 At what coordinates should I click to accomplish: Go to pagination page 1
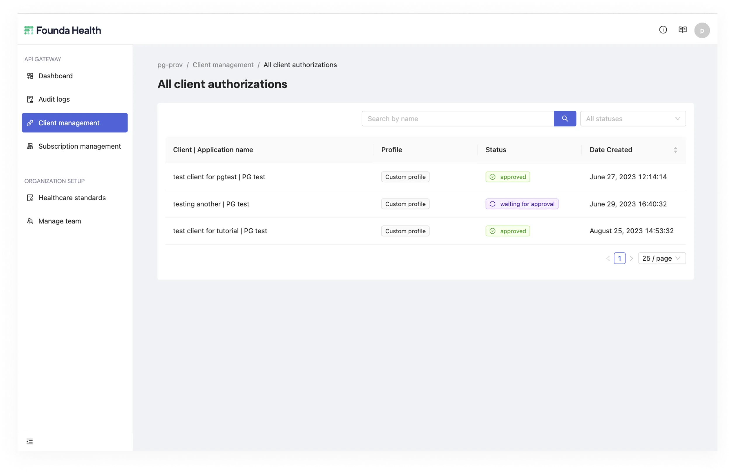(619, 258)
